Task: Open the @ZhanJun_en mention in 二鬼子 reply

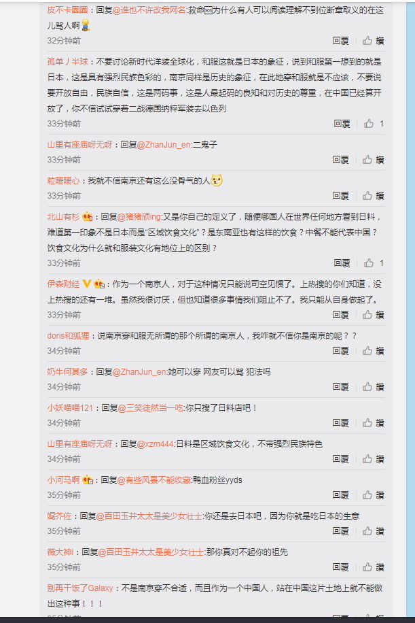Action: click(164, 145)
